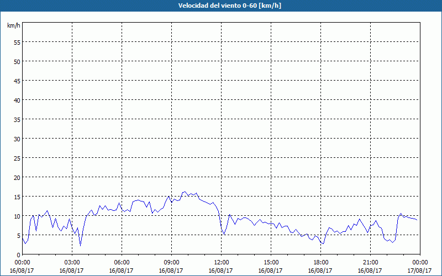
Task: Pick the "35" speed axis label
Action: click(17, 119)
